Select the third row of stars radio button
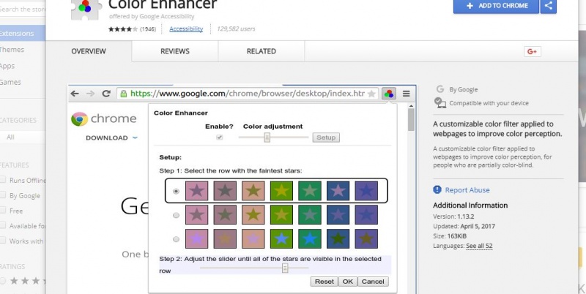 click(176, 239)
